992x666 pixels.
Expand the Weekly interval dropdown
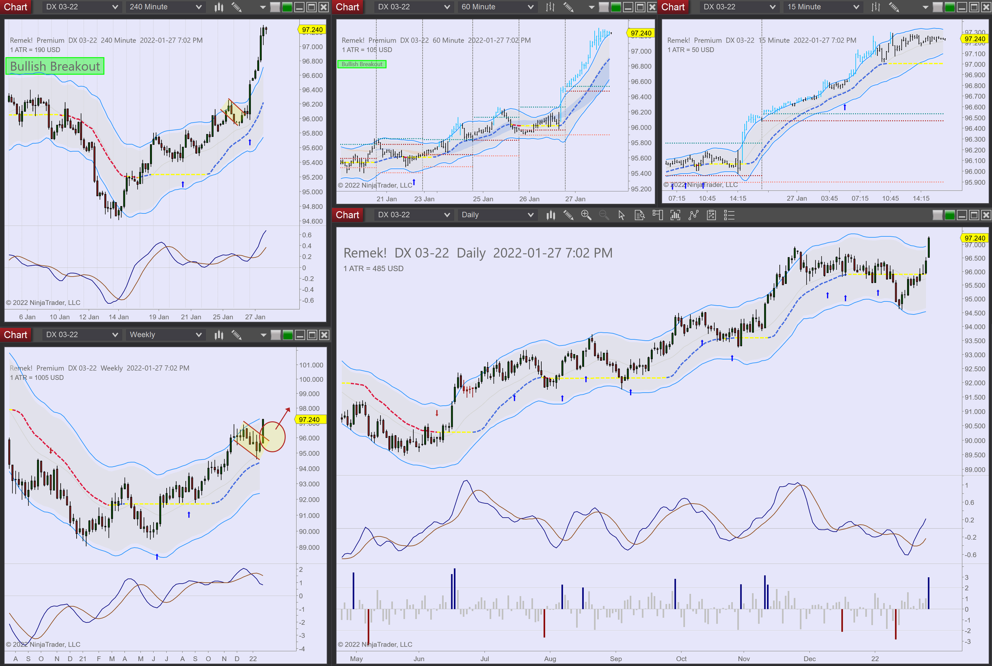click(166, 335)
